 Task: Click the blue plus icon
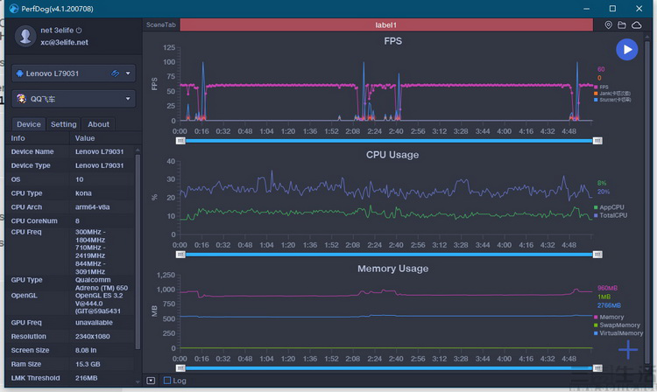[x=628, y=350]
